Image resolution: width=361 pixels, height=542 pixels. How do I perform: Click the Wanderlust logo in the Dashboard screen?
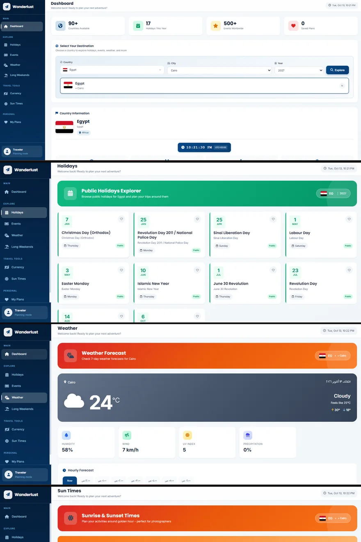[x=18, y=7]
